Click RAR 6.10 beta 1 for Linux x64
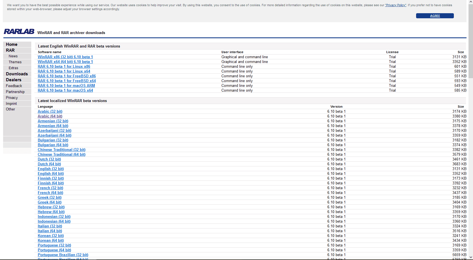Image resolution: width=473 pixels, height=260 pixels. pos(64,71)
